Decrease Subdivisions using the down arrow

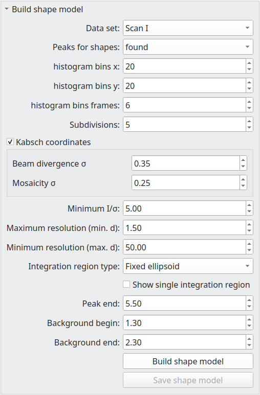(x=249, y=127)
